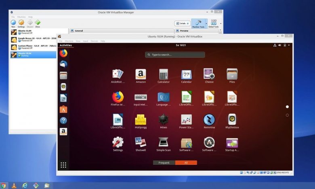The height and width of the screenshot is (189, 315).
Task: Select first app page indicator dot
Action: pos(287,107)
